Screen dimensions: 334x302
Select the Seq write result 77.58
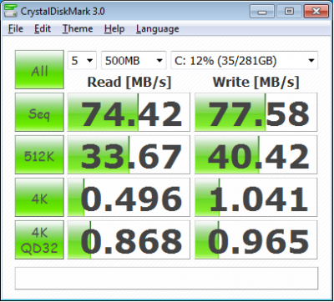pyautogui.click(x=256, y=112)
